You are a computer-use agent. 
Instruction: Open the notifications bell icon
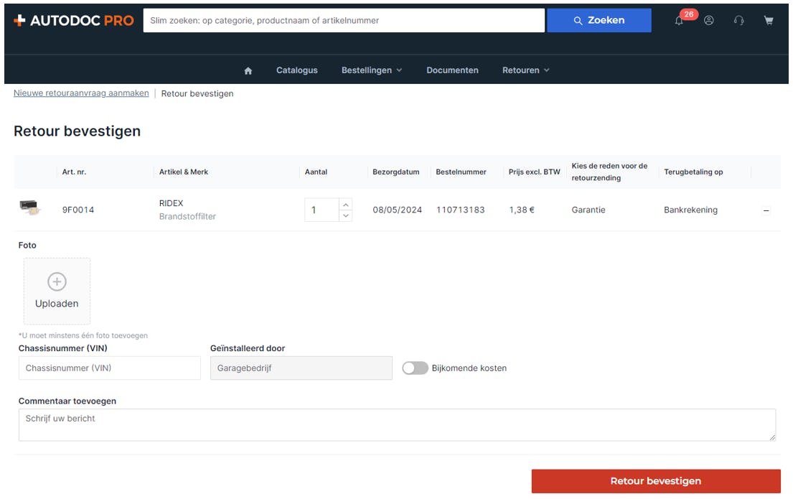pos(679,21)
